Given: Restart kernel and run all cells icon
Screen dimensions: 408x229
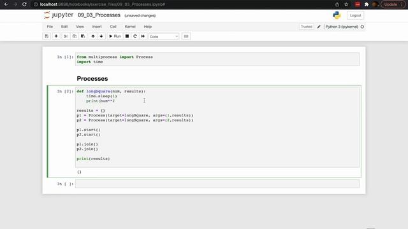Looking at the screenshot, I should (143, 36).
